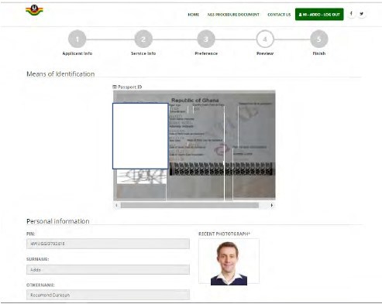The width and height of the screenshot is (382, 304).
Task: Select step 4 Preview circle
Action: tap(265, 39)
